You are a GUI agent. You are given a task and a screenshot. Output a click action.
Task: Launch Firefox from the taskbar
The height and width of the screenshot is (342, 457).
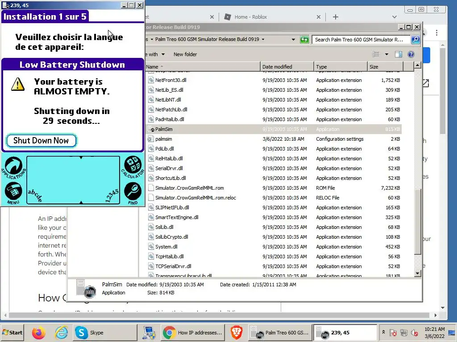(x=39, y=333)
